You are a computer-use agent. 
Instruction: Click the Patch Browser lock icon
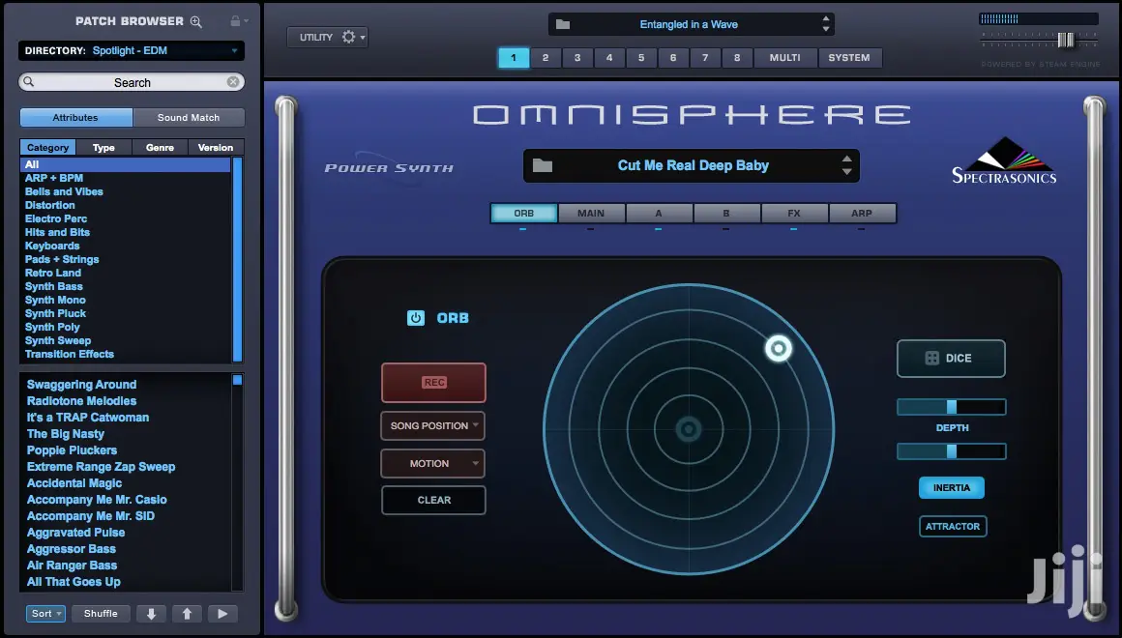point(235,20)
